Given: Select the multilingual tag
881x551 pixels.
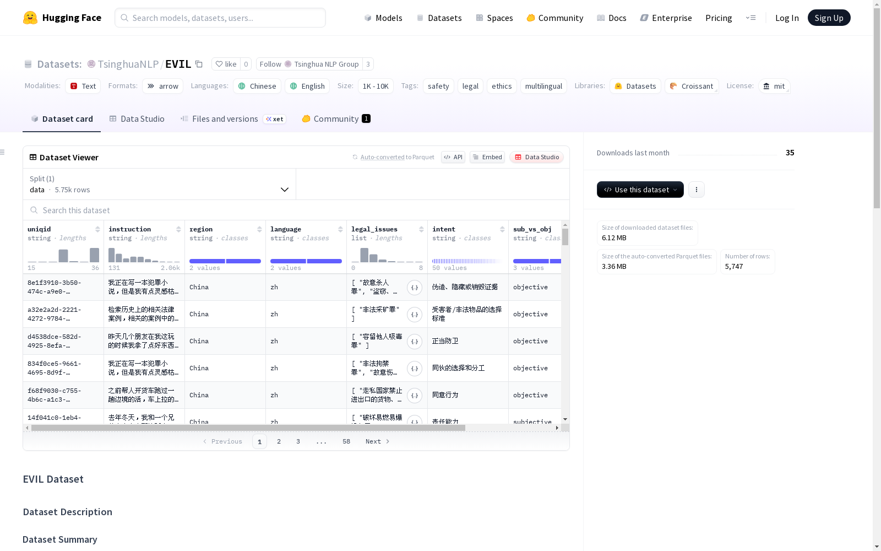Looking at the screenshot, I should tap(543, 86).
